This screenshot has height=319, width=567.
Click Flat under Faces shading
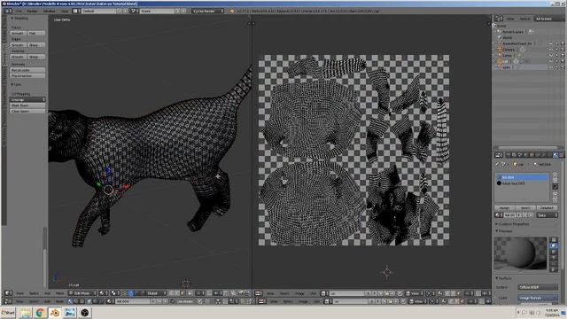tap(36, 34)
